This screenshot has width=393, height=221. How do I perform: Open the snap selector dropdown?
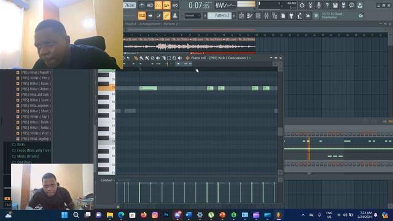tap(192, 16)
